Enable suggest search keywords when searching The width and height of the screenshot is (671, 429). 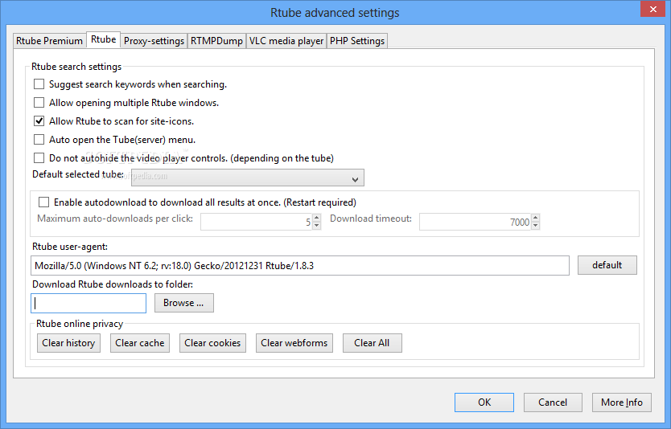pos(39,84)
